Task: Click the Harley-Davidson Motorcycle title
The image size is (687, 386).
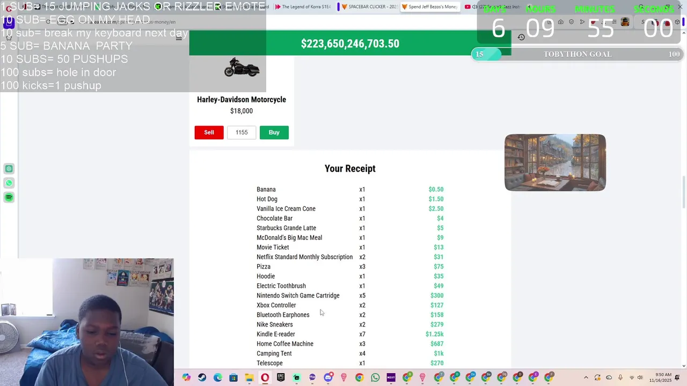Action: point(242,100)
